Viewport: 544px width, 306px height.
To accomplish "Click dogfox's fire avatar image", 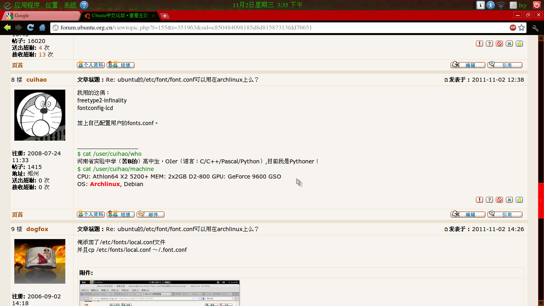I will (x=40, y=261).
